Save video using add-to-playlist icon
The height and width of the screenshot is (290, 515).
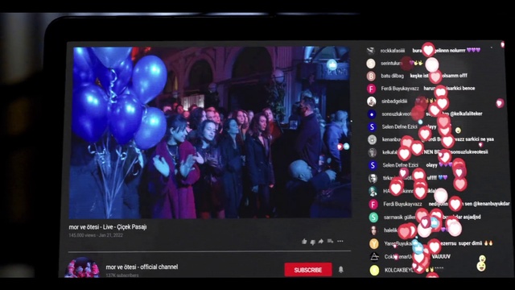(330, 242)
